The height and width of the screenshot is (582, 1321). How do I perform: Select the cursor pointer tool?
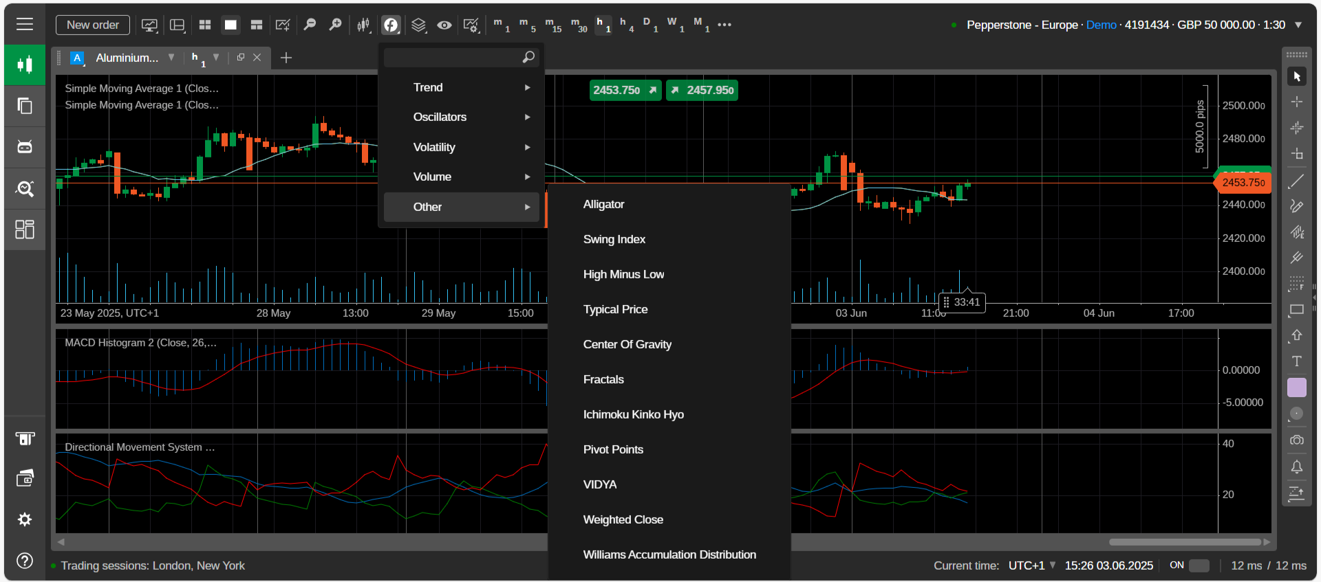1297,76
